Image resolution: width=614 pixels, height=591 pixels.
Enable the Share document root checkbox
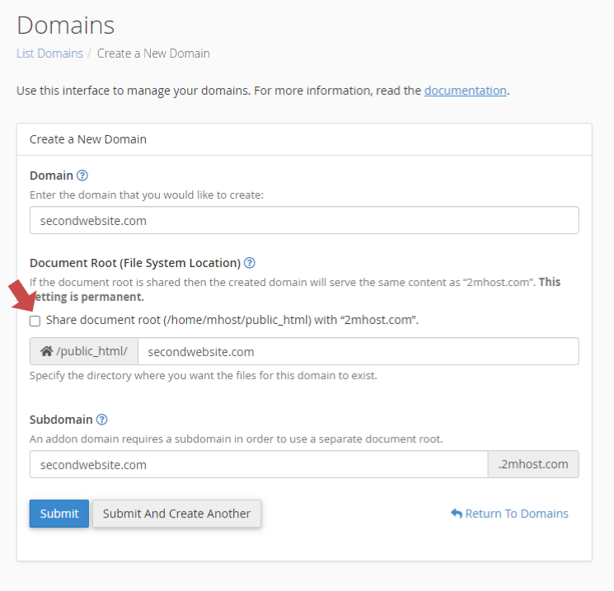click(35, 321)
